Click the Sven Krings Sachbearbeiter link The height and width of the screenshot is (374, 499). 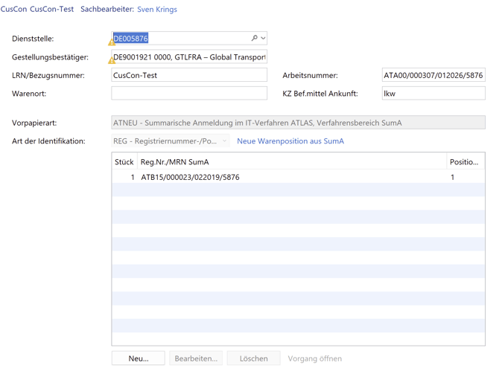[x=157, y=10]
